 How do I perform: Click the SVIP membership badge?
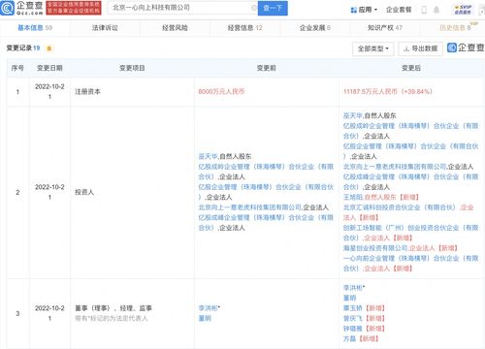[463, 10]
